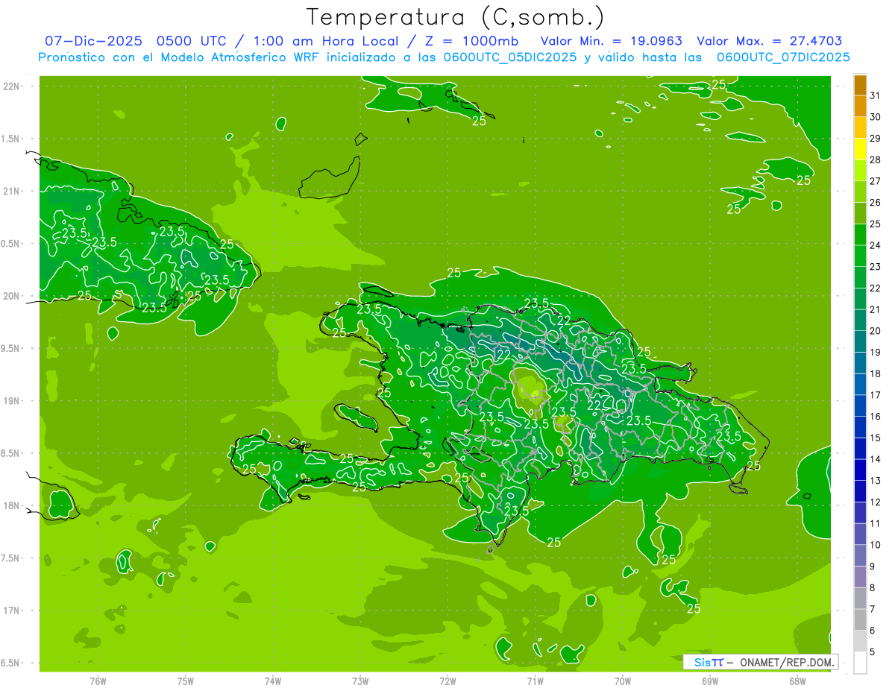
Task: Click the '9' value on the color scale
Action: pyautogui.click(x=873, y=567)
